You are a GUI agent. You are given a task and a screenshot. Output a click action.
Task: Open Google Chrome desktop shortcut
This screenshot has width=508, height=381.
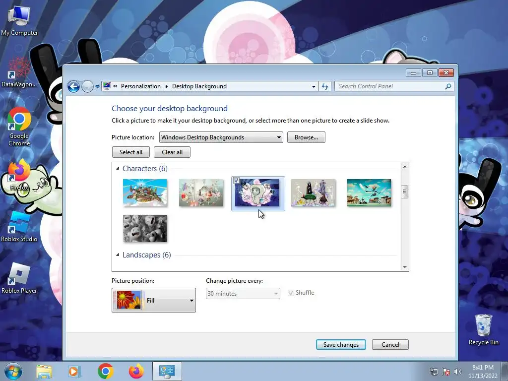click(x=19, y=127)
